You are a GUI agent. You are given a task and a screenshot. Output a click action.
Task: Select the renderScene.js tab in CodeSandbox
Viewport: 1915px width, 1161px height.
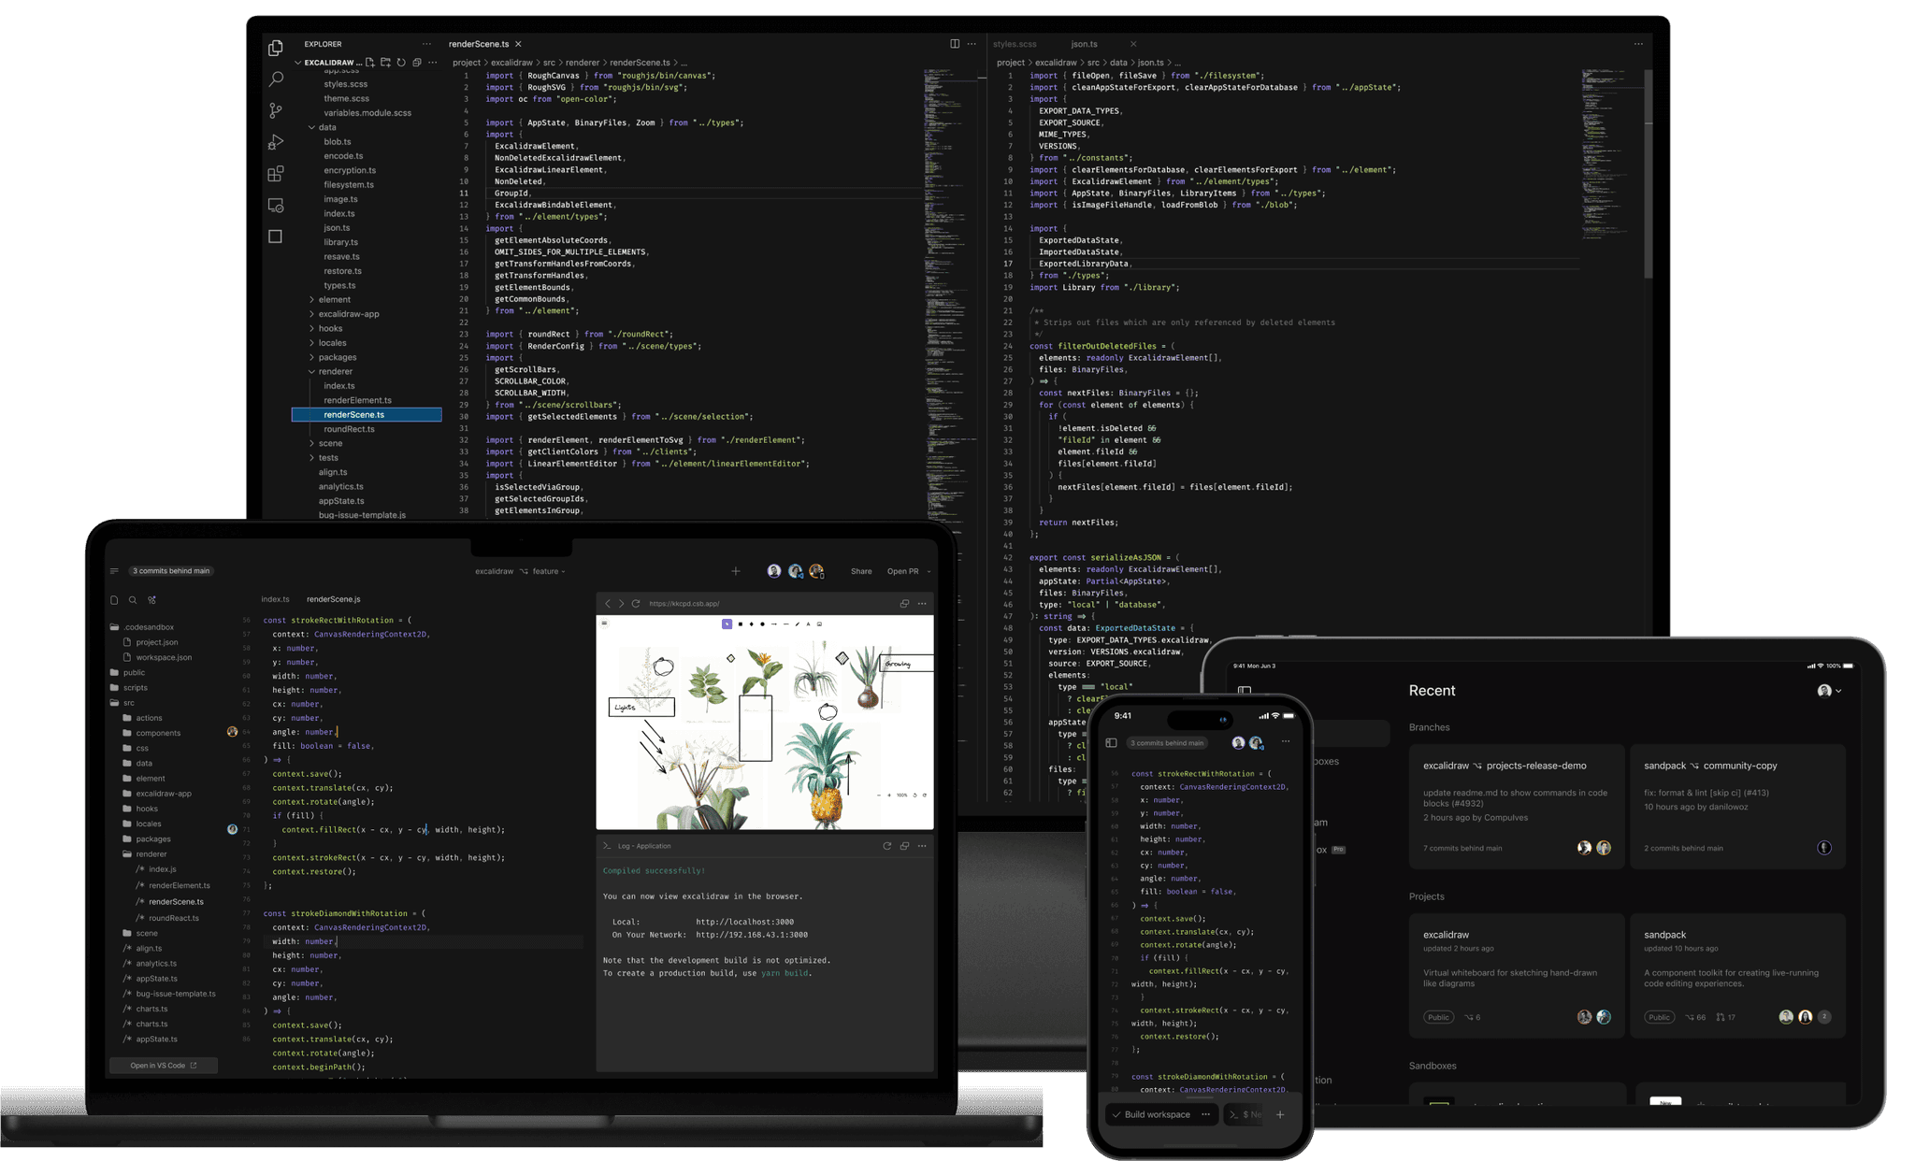click(x=334, y=599)
